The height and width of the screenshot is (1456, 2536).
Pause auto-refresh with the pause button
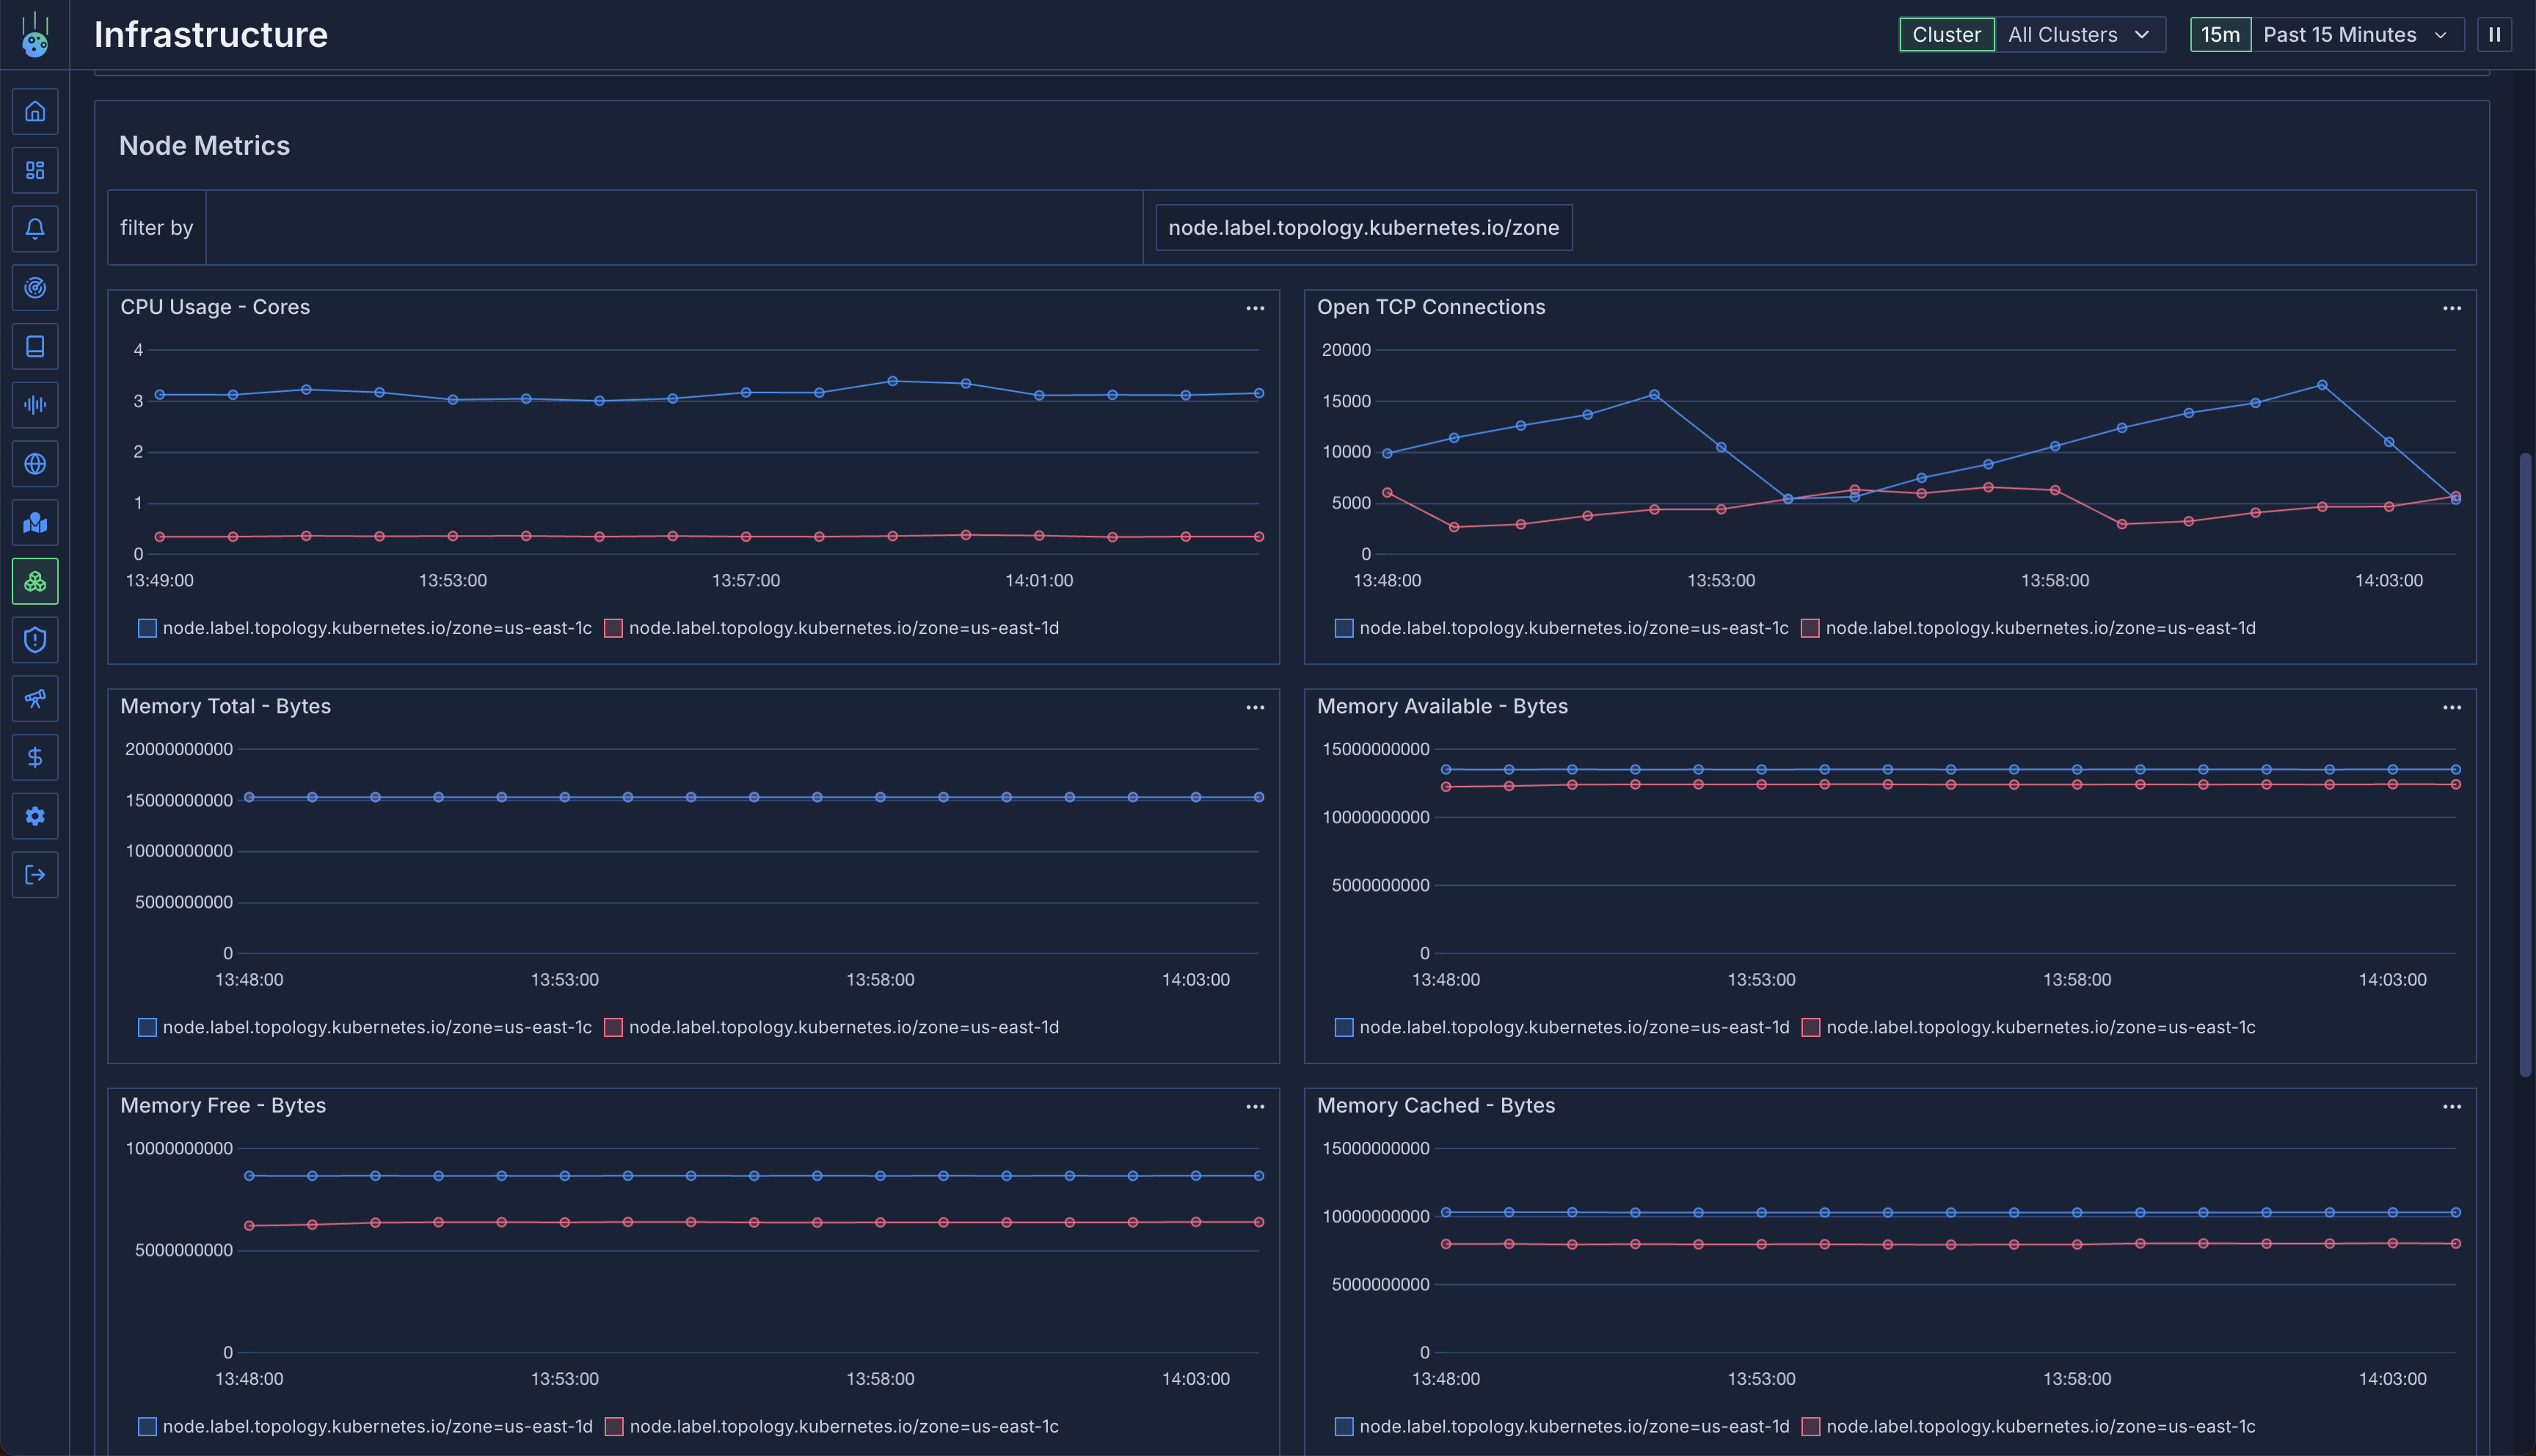(2494, 35)
